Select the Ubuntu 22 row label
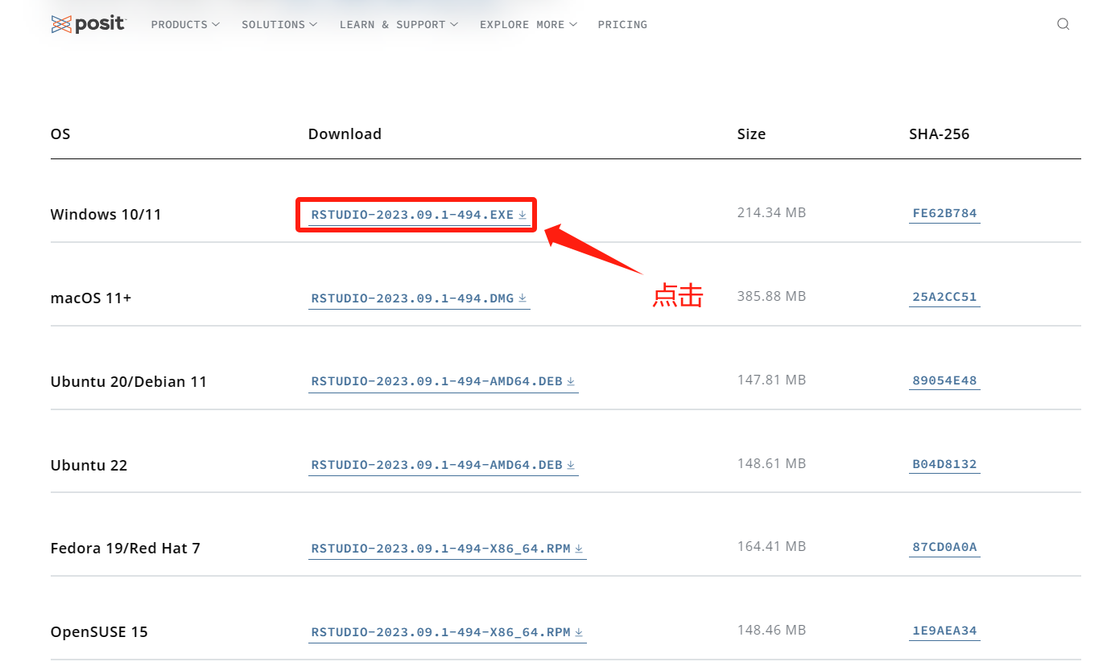 [x=89, y=465]
